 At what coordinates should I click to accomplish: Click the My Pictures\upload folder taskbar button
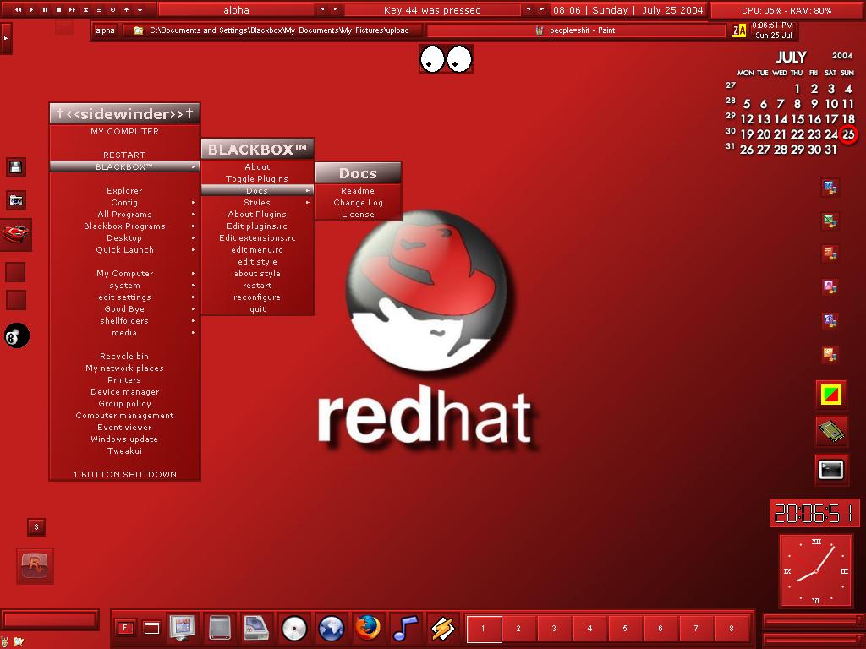(272, 30)
